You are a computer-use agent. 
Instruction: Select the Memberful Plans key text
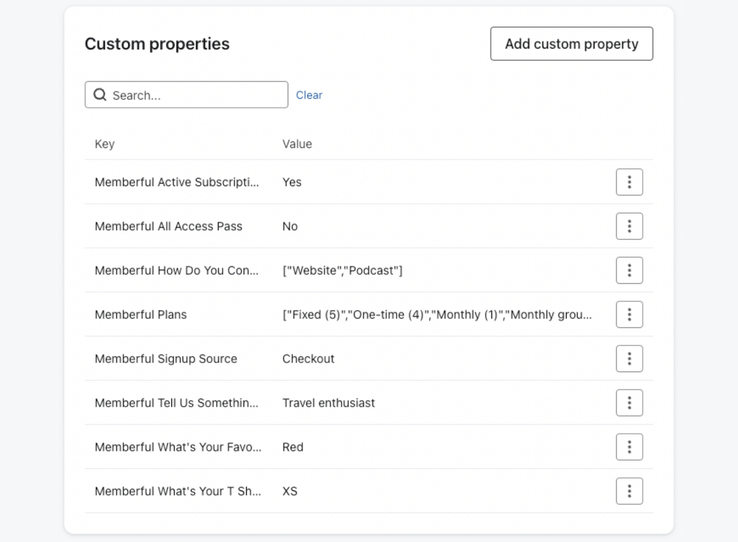[141, 315]
